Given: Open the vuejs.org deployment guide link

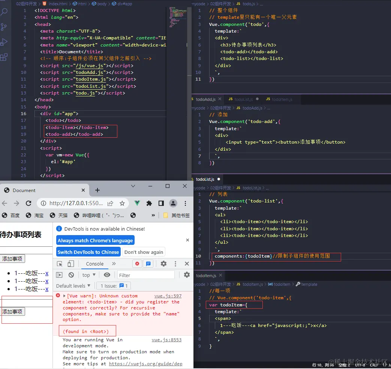Looking at the screenshot, I should coord(145,364).
